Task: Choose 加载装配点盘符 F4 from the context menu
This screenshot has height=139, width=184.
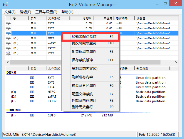Action: [90, 37]
